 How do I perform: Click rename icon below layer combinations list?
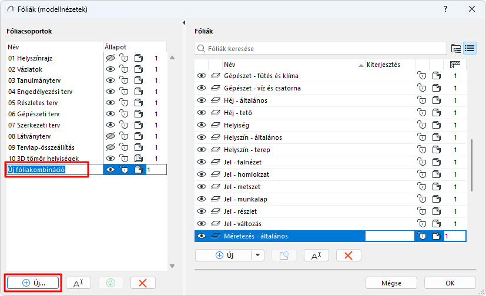78,282
